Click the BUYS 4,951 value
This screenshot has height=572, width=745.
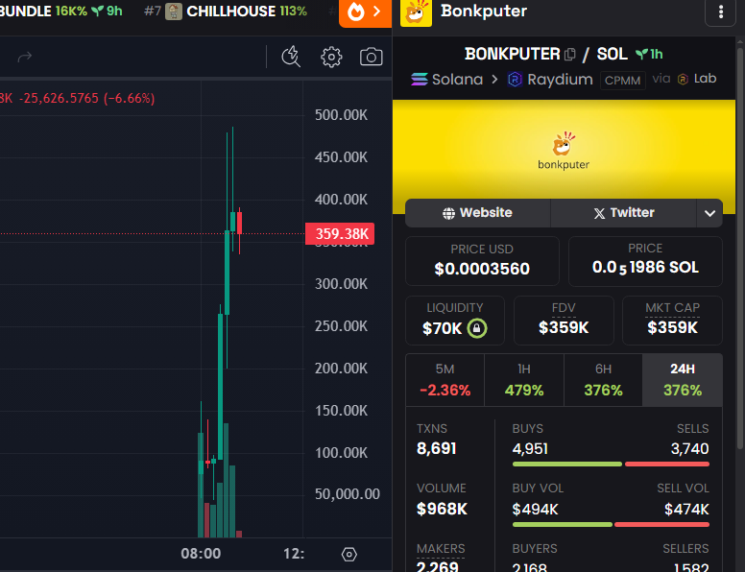(x=530, y=448)
